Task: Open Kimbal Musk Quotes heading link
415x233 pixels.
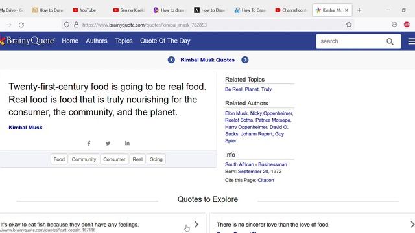Action: coord(207,60)
